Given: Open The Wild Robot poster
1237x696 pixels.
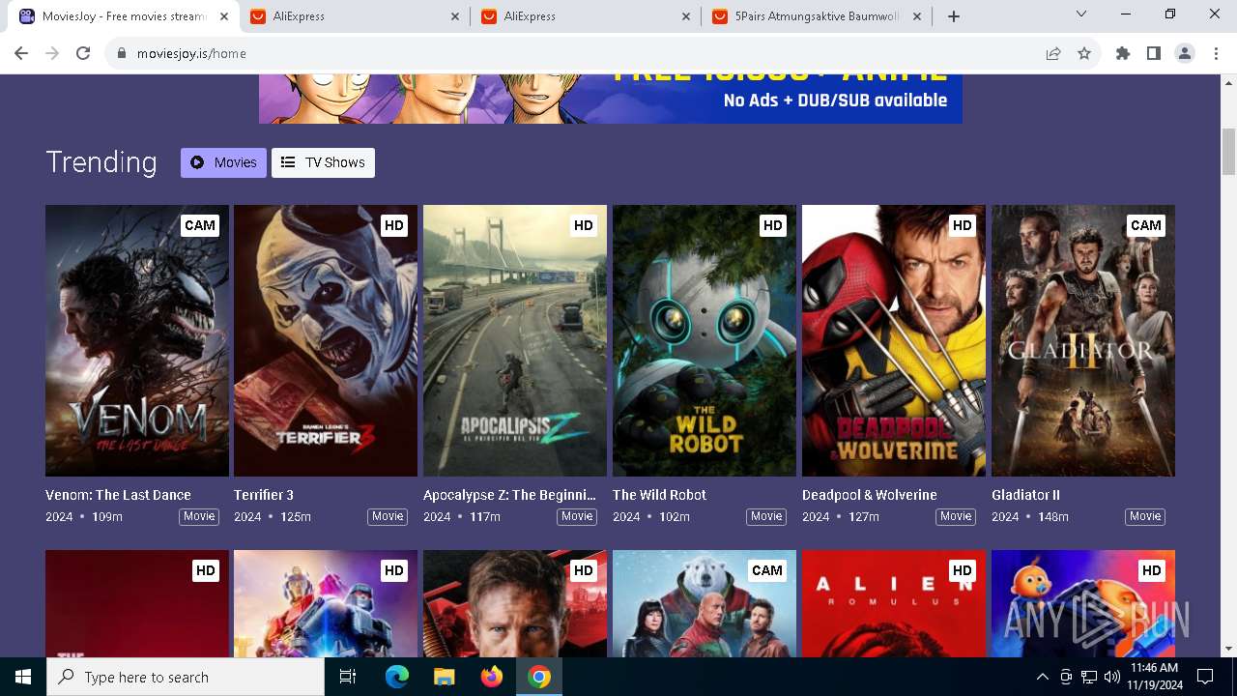Looking at the screenshot, I should pyautogui.click(x=705, y=340).
